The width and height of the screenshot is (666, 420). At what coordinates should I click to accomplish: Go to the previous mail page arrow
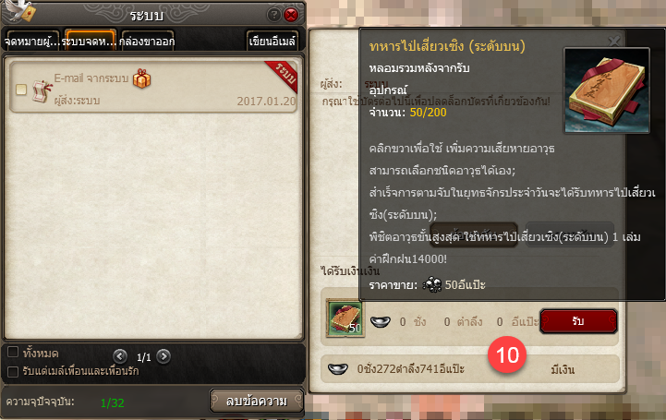pos(120,356)
